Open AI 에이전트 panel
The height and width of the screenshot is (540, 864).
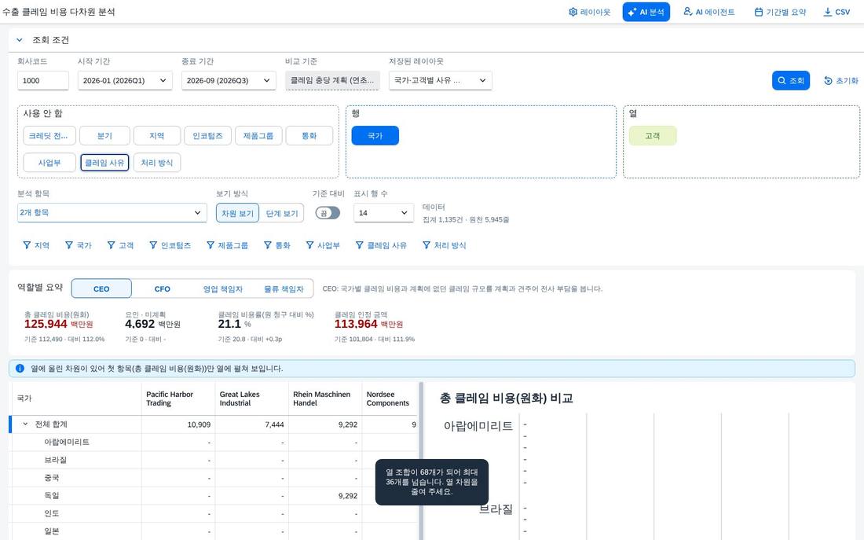[x=708, y=12]
